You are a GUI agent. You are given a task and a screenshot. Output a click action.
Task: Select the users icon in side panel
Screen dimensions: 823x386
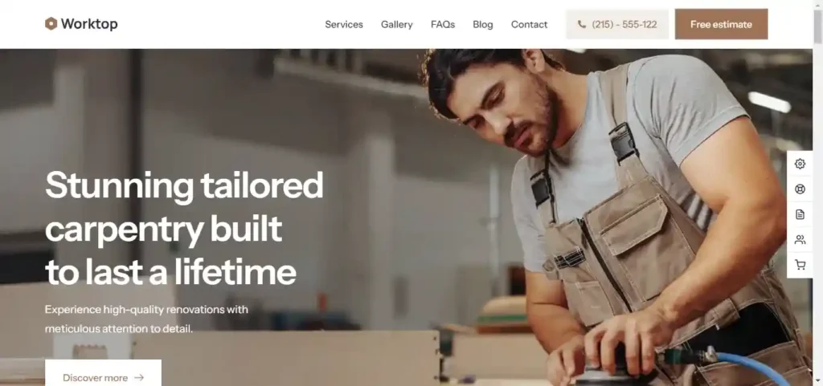(x=800, y=240)
